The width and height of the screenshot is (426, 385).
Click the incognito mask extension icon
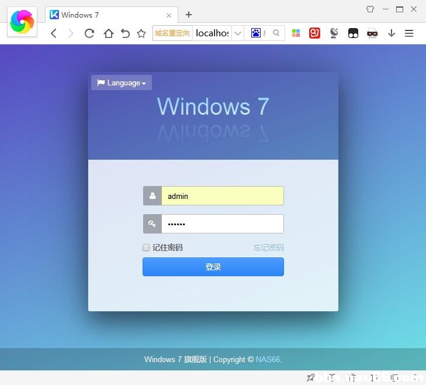coord(372,33)
